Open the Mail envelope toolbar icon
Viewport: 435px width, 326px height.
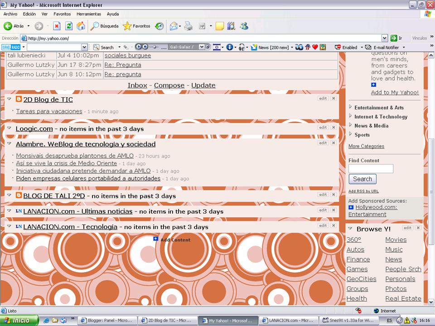[174, 26]
